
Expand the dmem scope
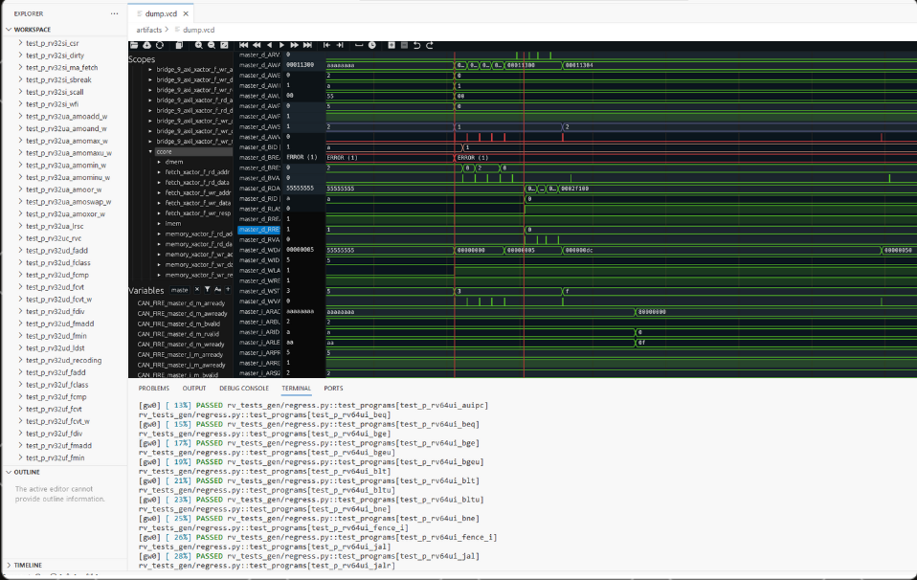(x=159, y=162)
